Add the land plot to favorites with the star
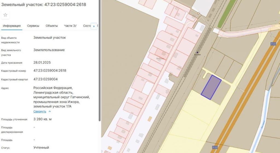Screen dimensions: 280x153 pyautogui.click(x=5, y=15)
